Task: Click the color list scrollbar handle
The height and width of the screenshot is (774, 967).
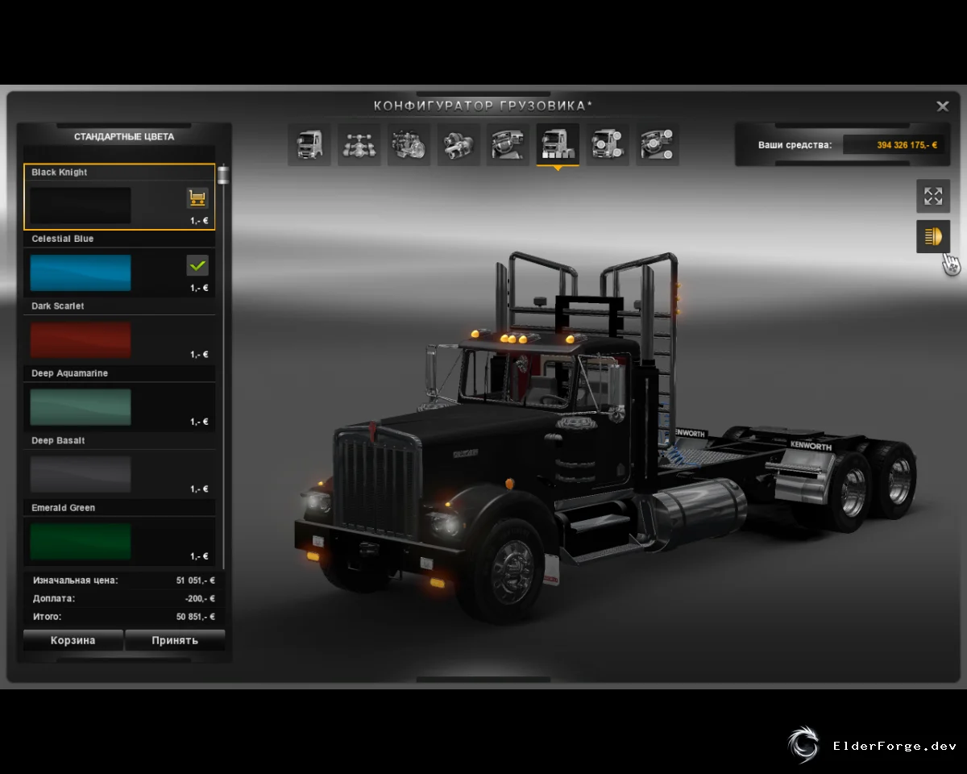Action: tap(223, 176)
